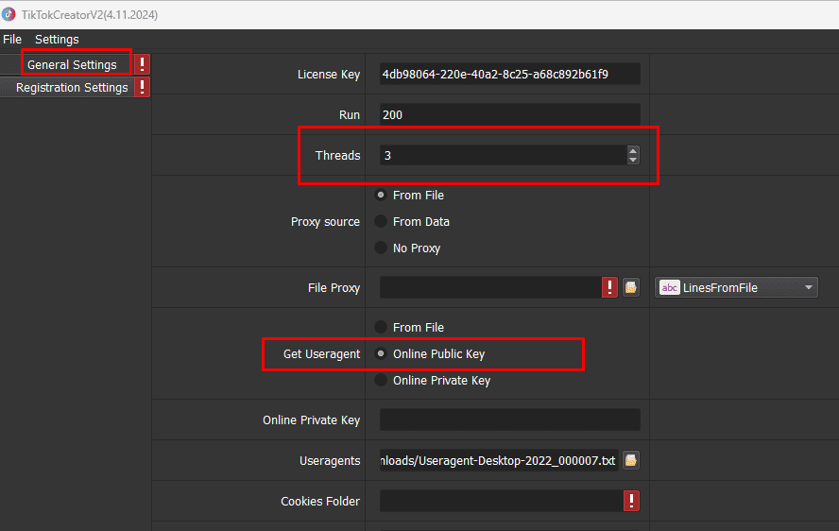Select the No Proxy radio option

381,248
